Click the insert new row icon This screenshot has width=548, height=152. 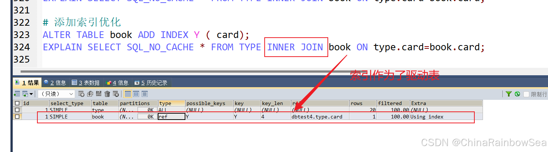tap(81, 94)
